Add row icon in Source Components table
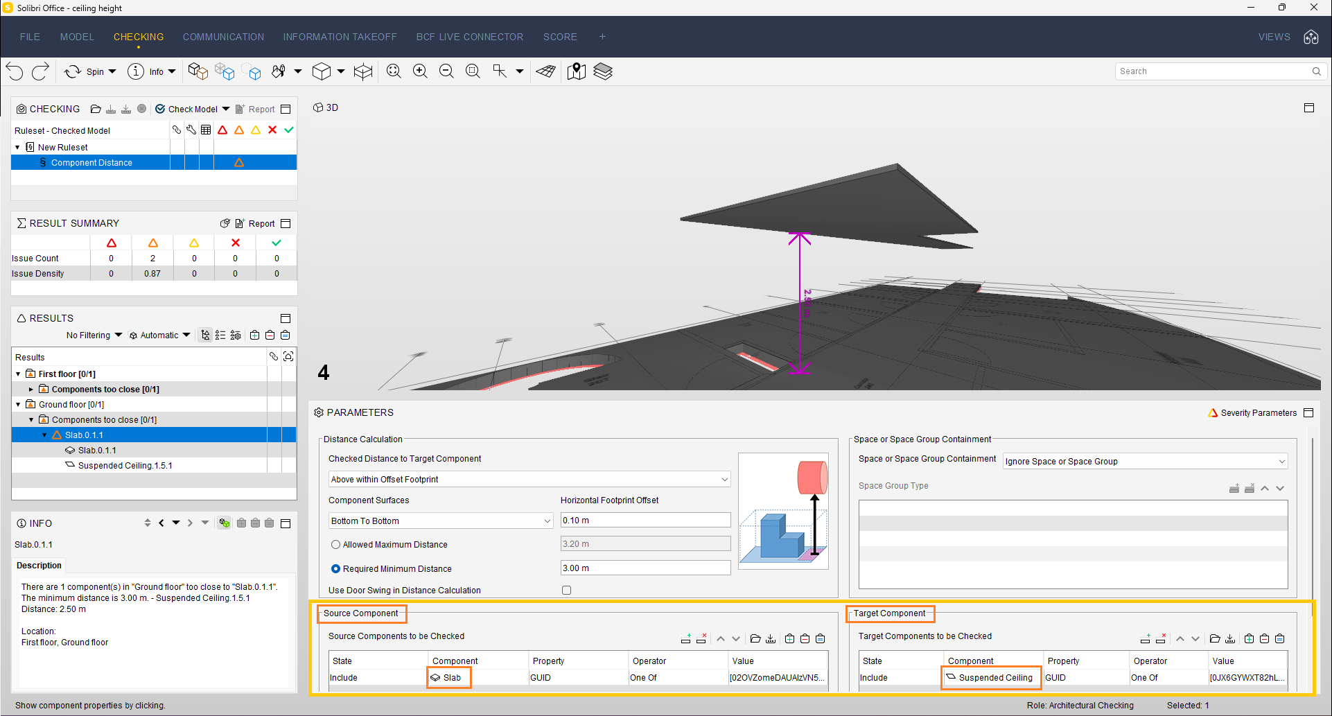The image size is (1332, 716). pyautogui.click(x=685, y=638)
